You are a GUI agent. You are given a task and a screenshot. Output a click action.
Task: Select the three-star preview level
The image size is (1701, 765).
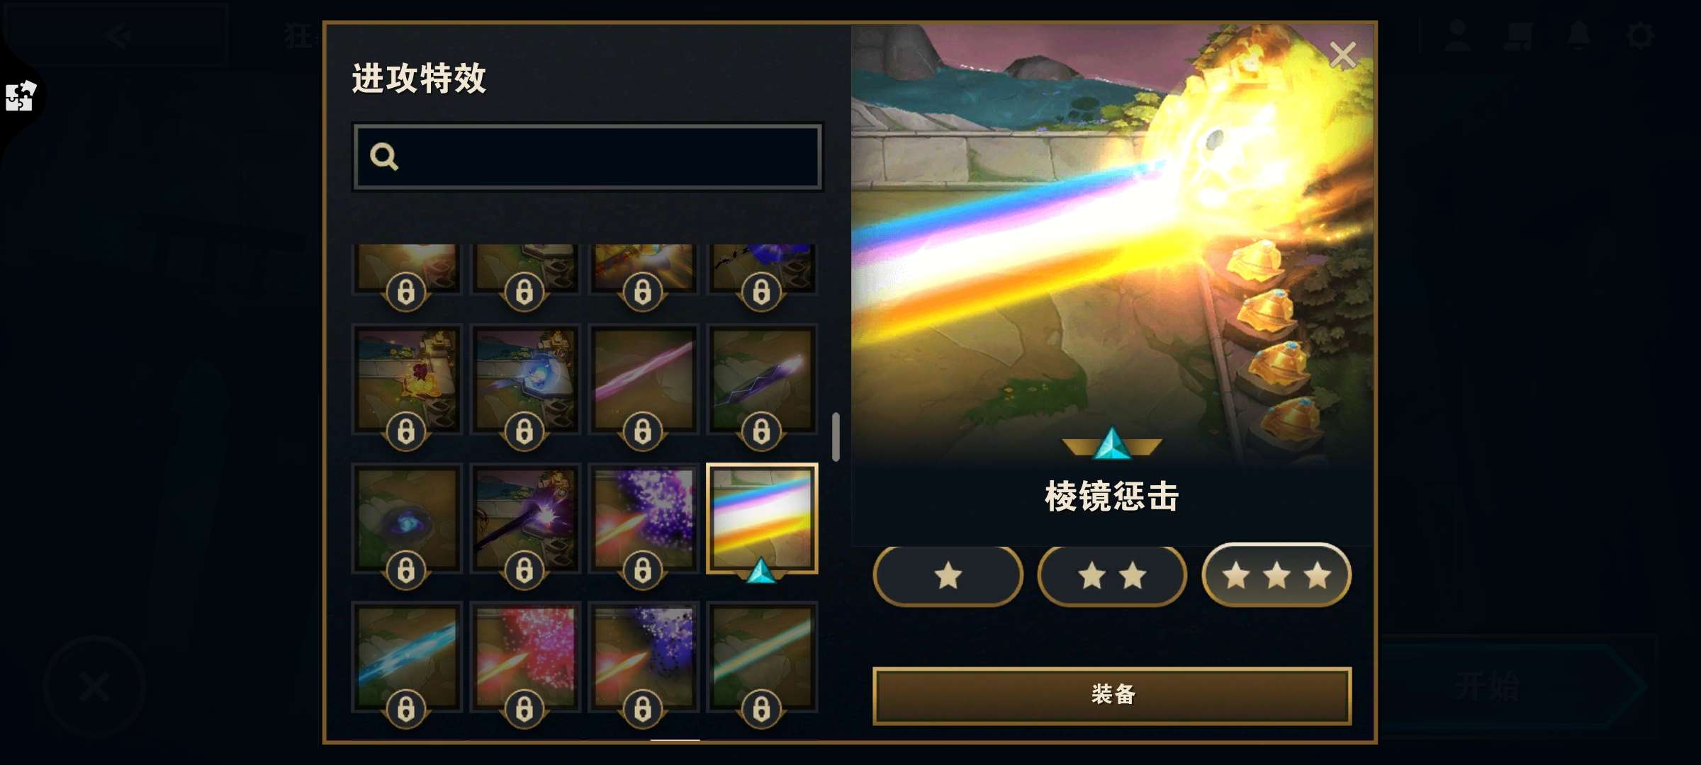1276,575
